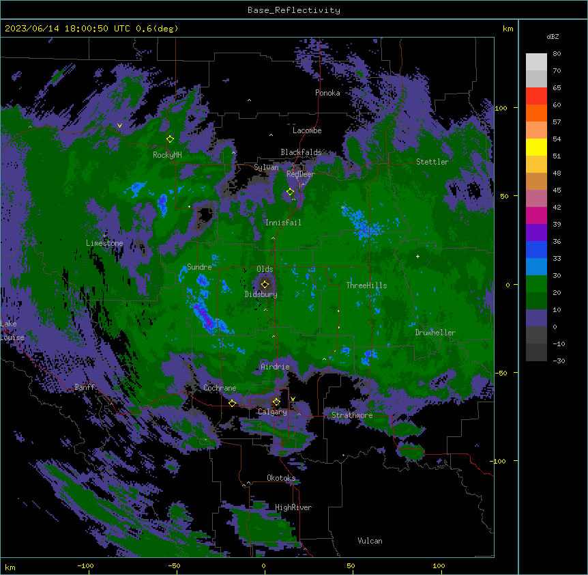This screenshot has height=575, width=588.
Task: Click the Cochrane city label
Action: (220, 388)
